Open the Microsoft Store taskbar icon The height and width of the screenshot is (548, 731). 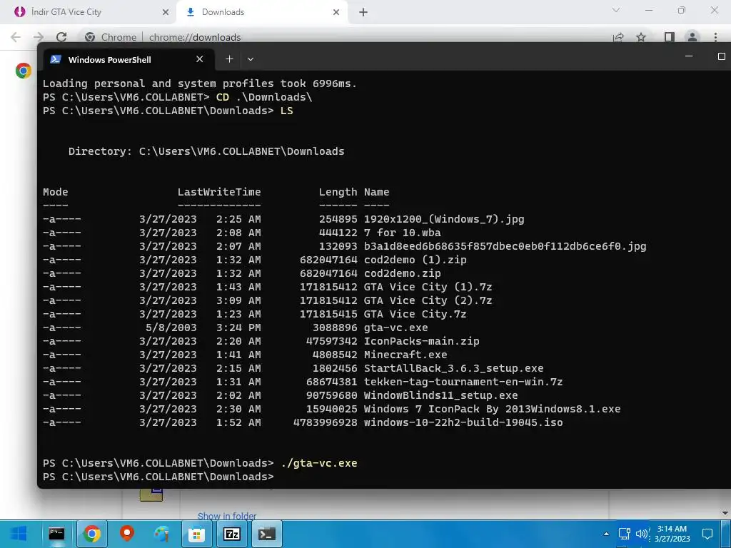click(x=197, y=534)
